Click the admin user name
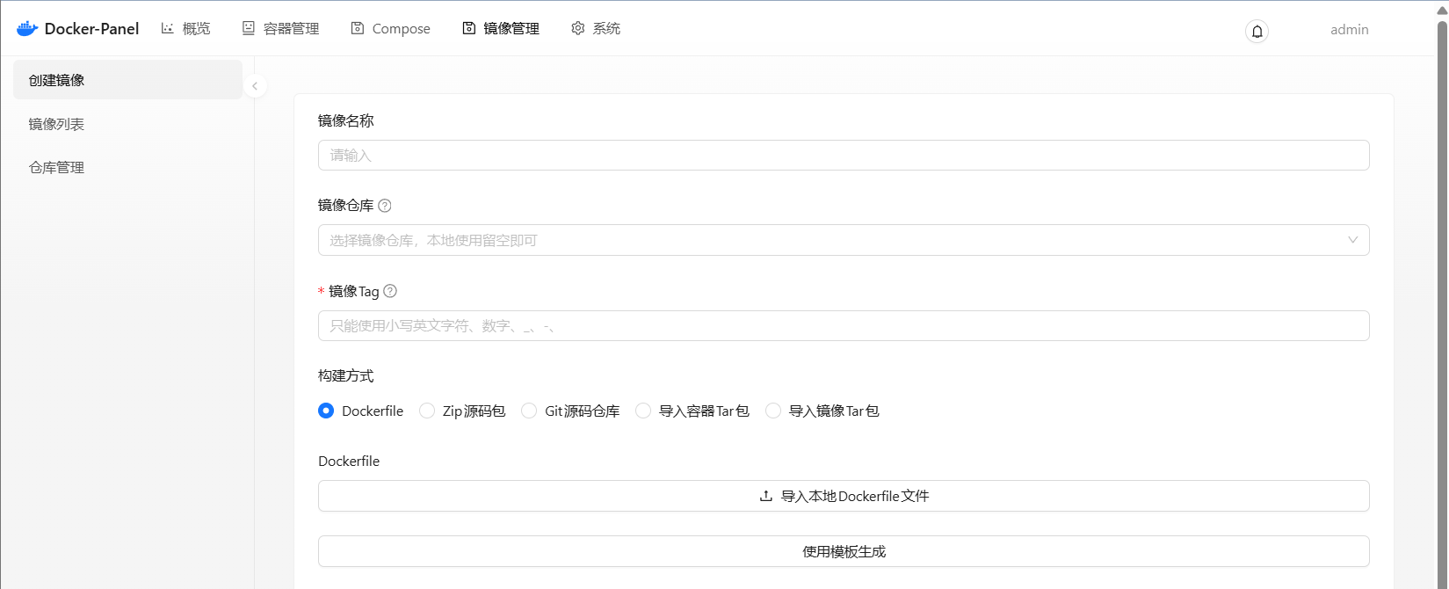 pyautogui.click(x=1350, y=30)
